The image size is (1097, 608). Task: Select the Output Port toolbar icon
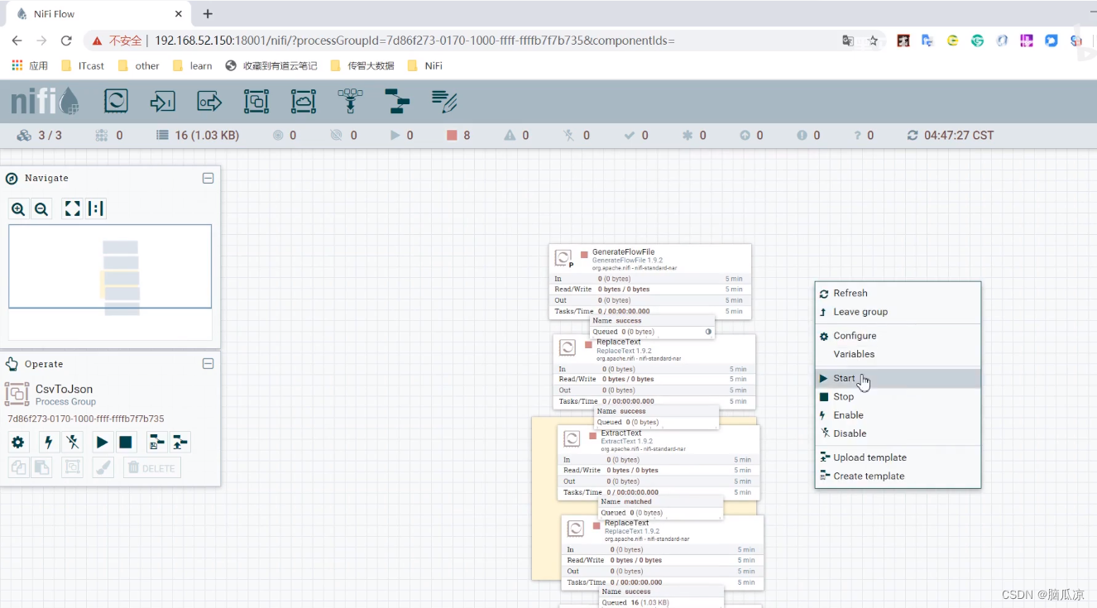(209, 102)
